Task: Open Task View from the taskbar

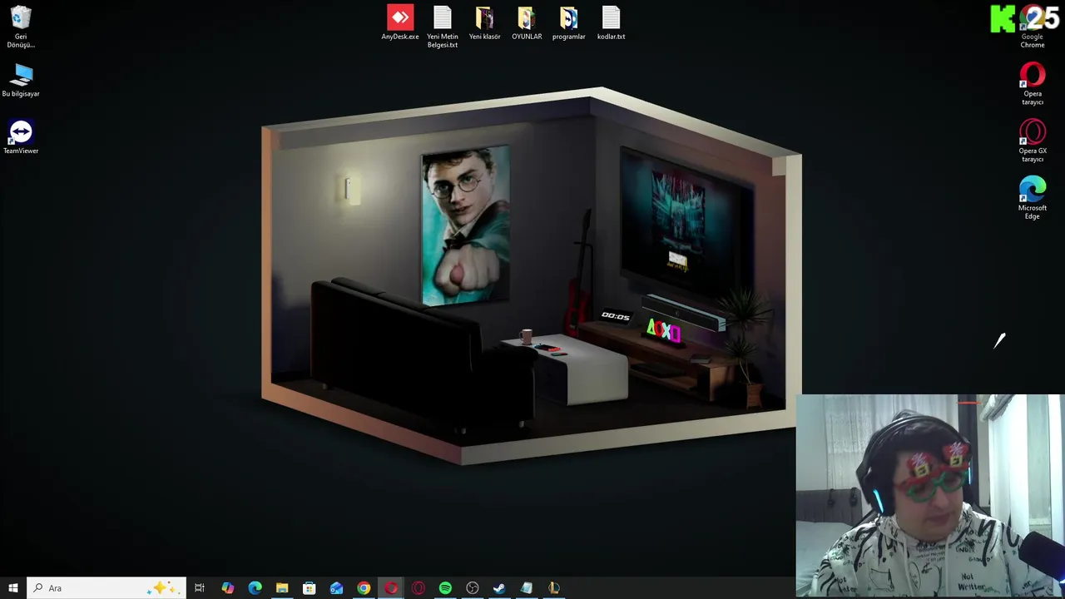Action: 200,588
